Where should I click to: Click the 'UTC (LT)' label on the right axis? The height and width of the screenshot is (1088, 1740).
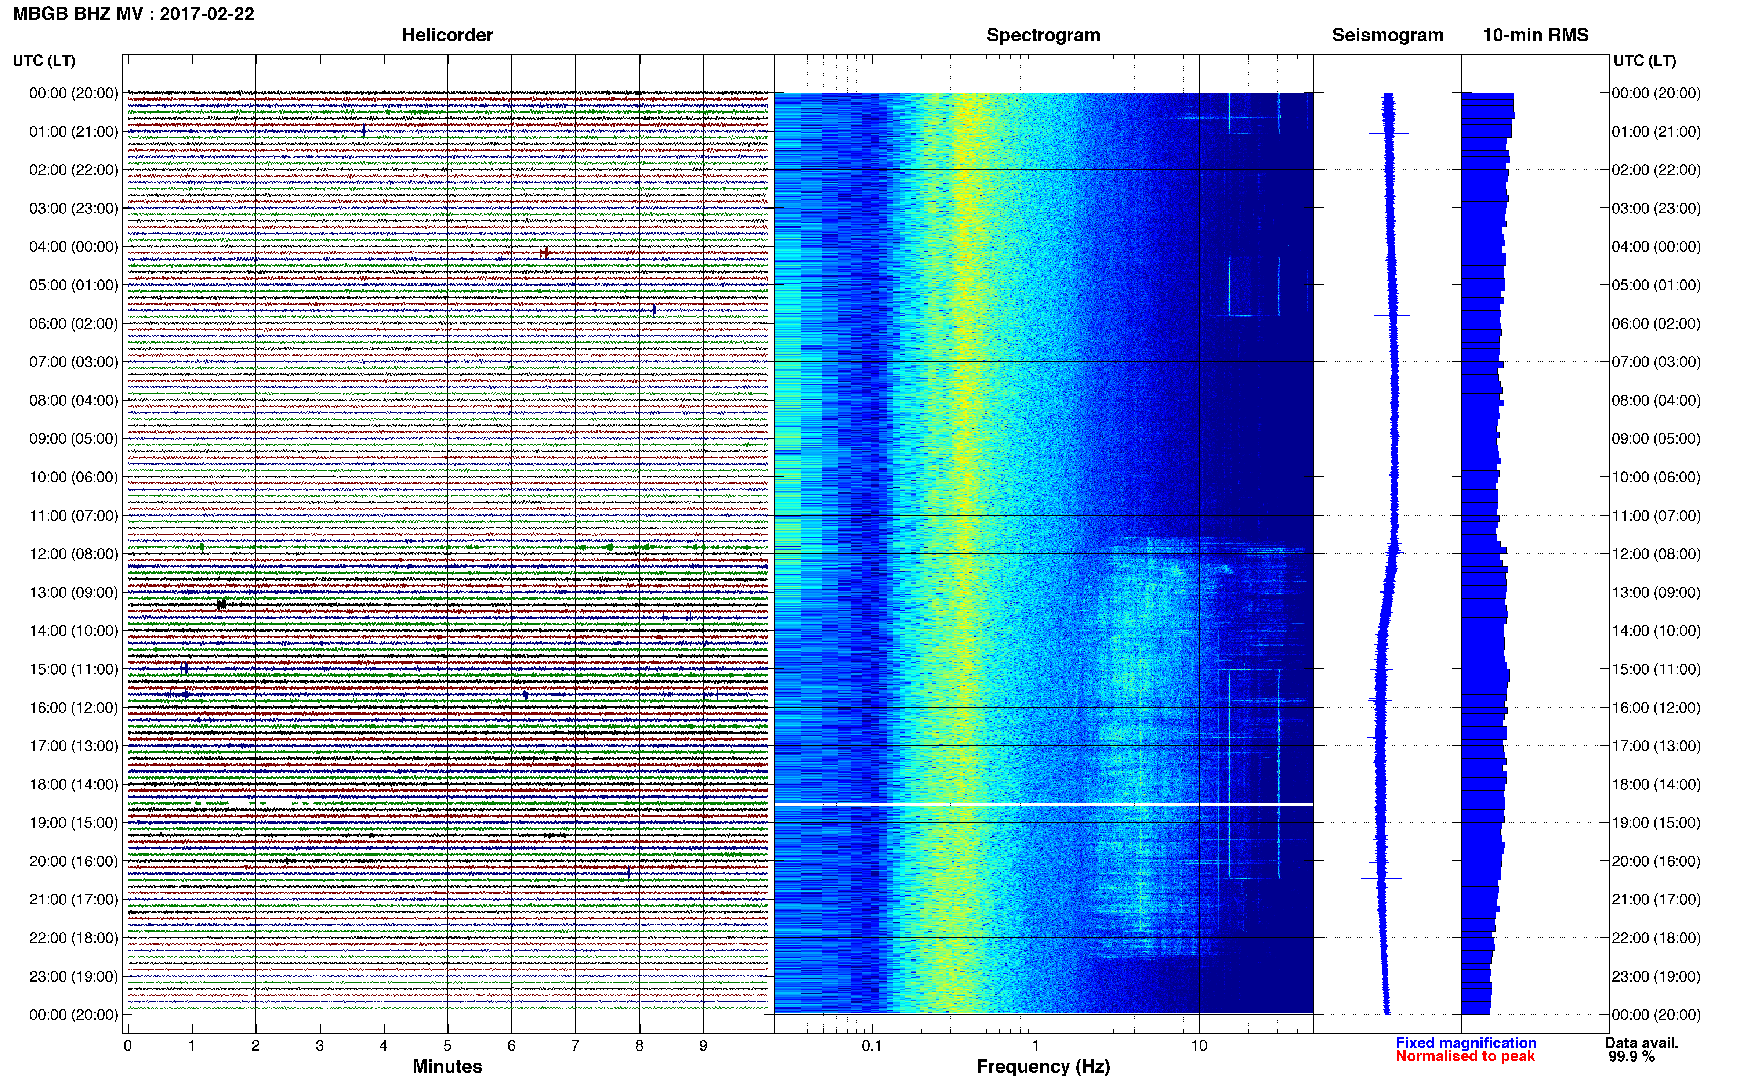(x=1645, y=61)
